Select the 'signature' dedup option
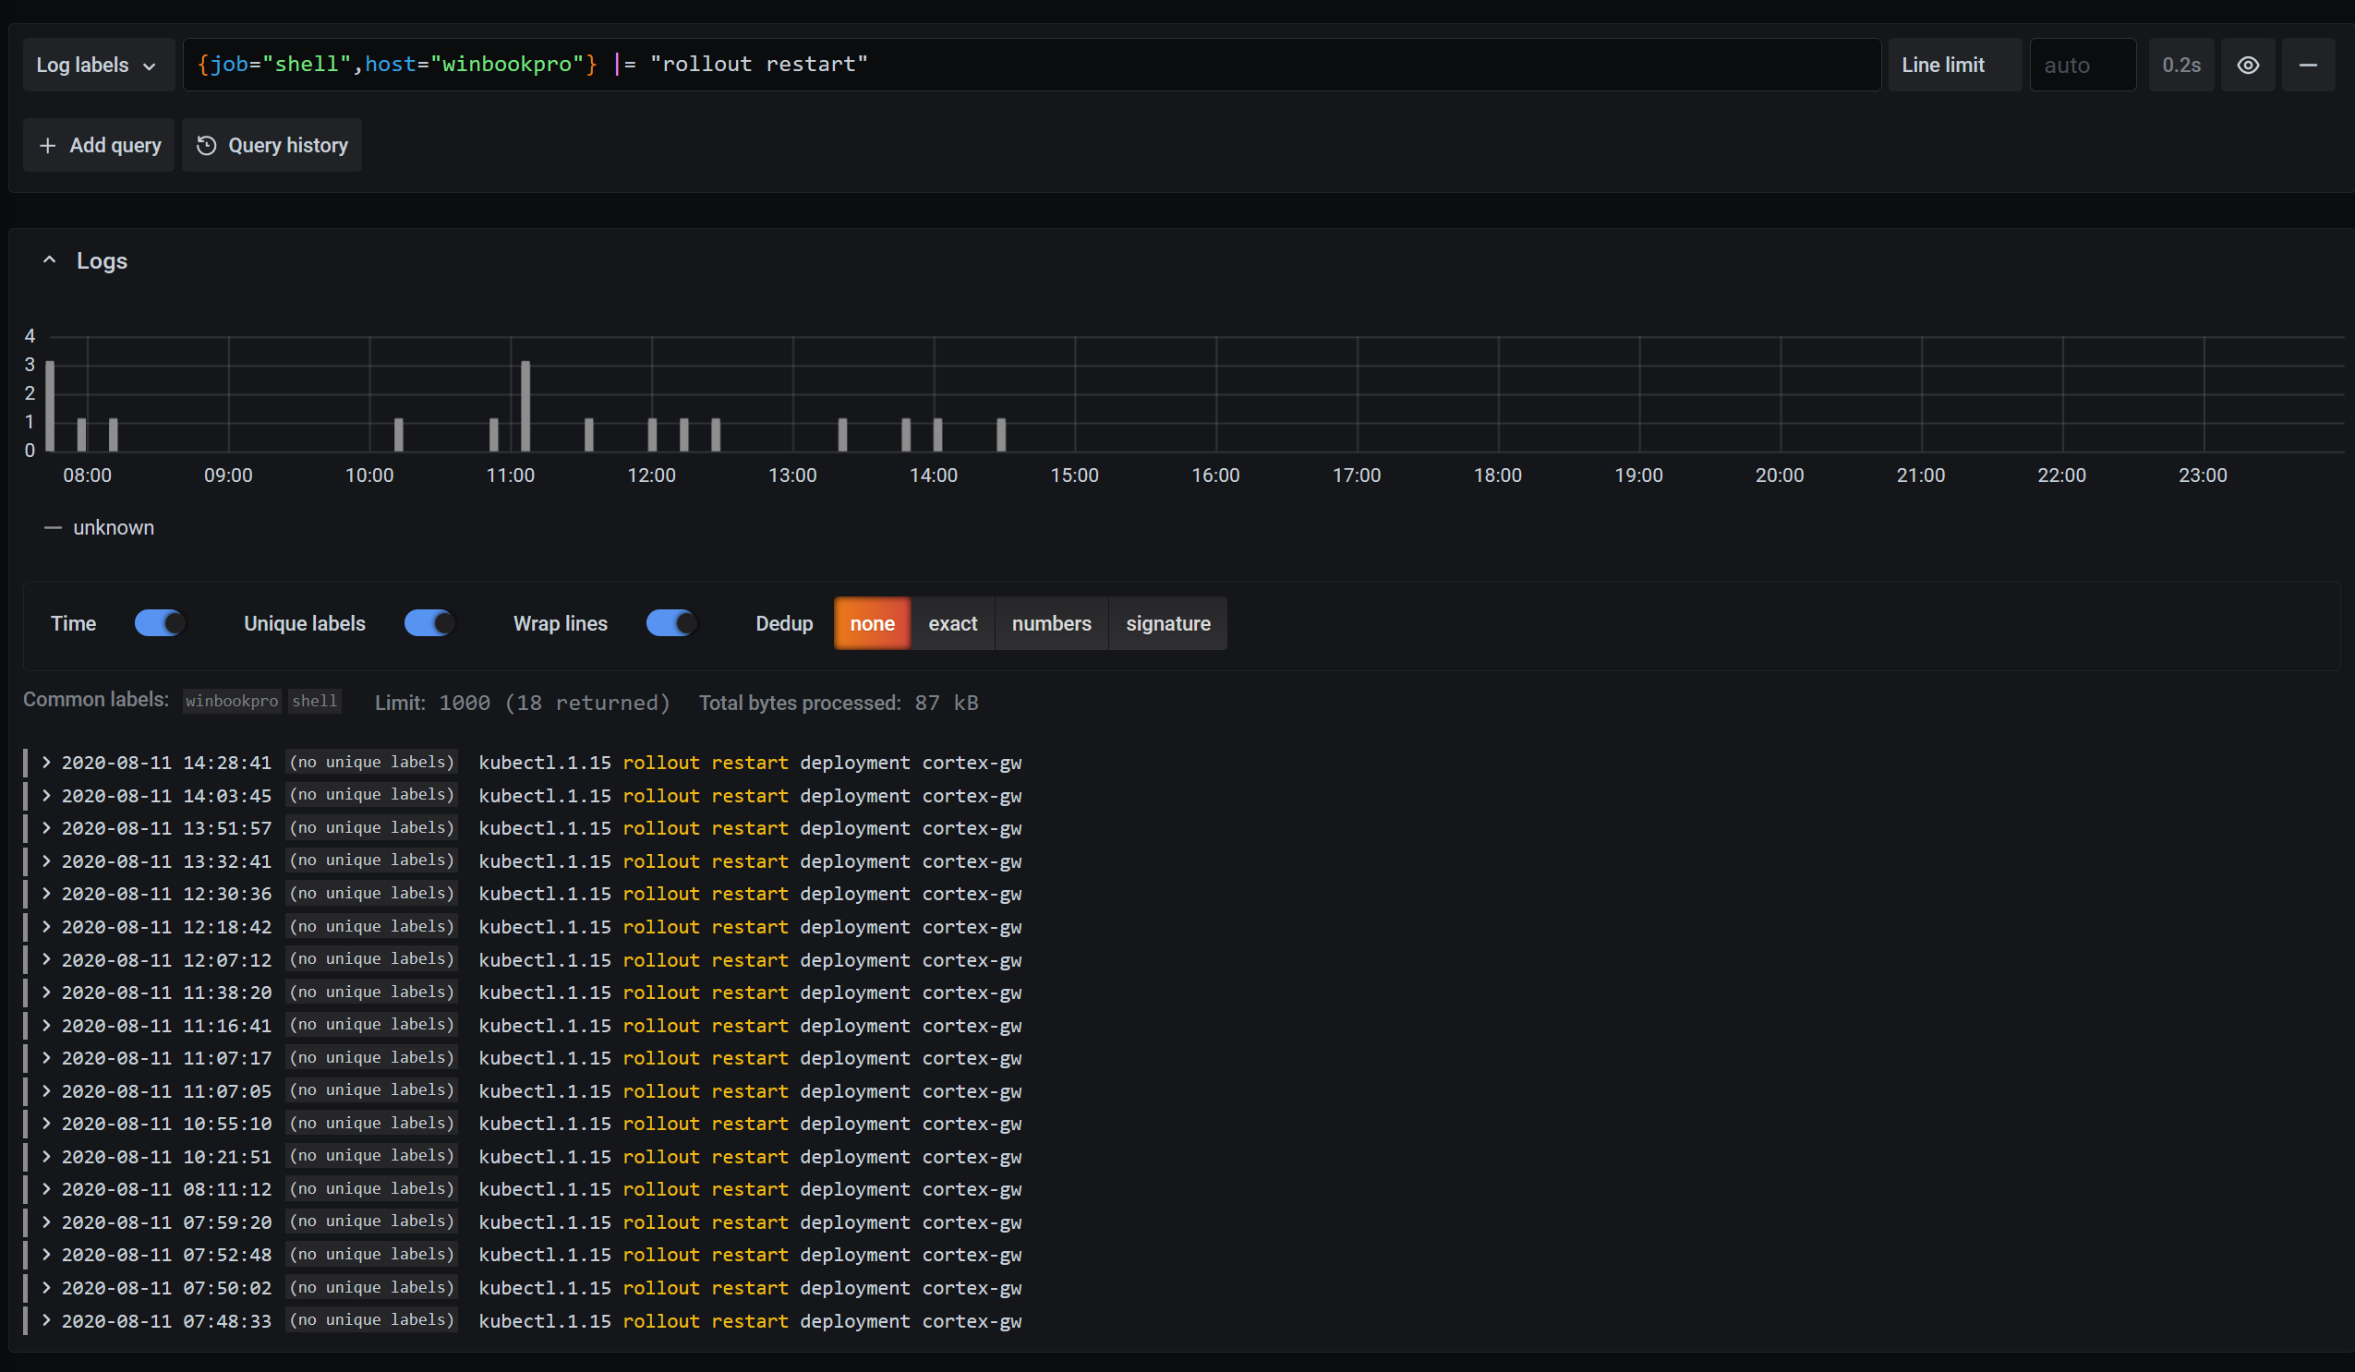The image size is (2355, 1372). coord(1166,622)
